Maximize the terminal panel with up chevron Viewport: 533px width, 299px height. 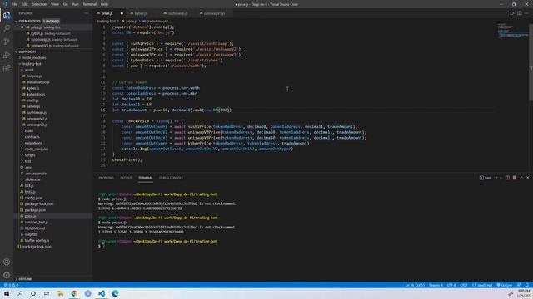click(x=521, y=178)
